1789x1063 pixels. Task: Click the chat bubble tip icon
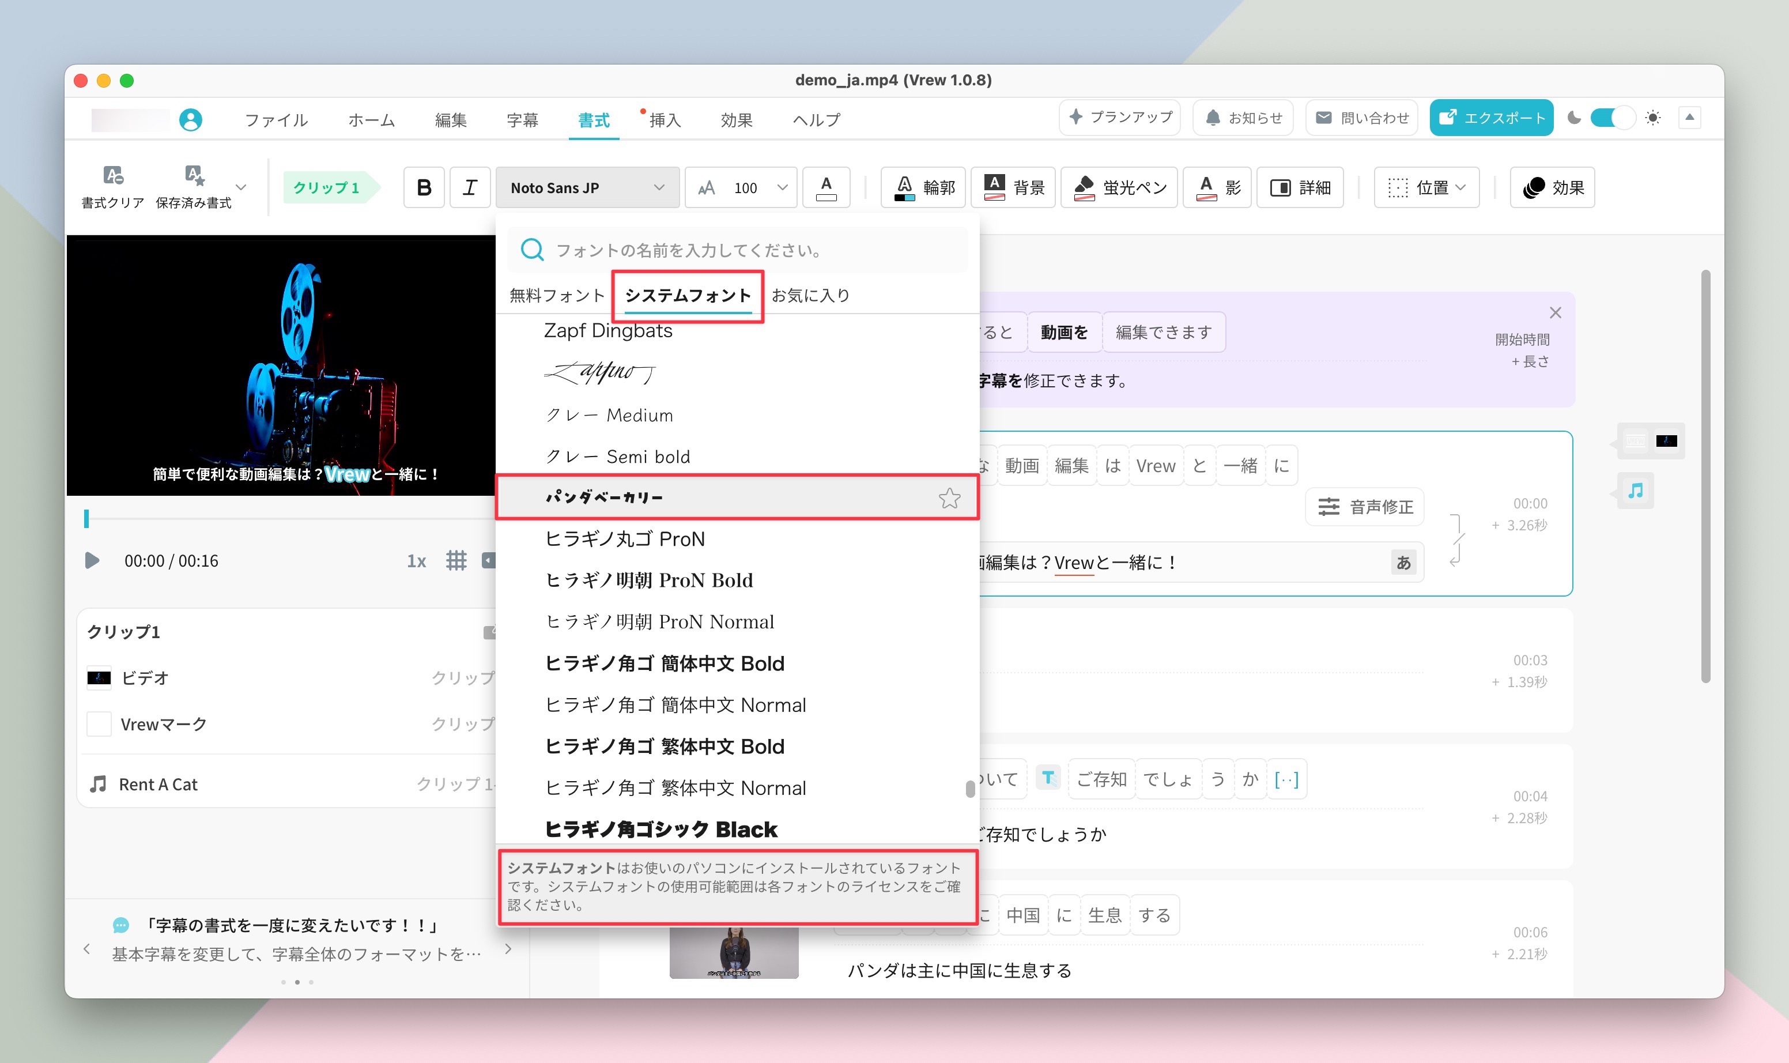pyautogui.click(x=121, y=925)
